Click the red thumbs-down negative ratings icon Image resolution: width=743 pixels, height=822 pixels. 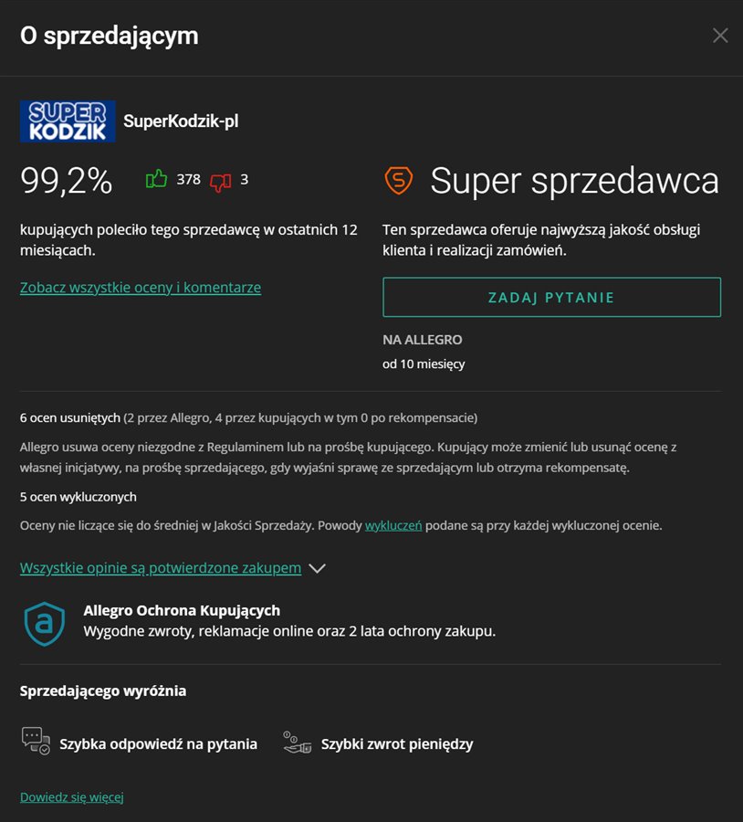click(221, 182)
